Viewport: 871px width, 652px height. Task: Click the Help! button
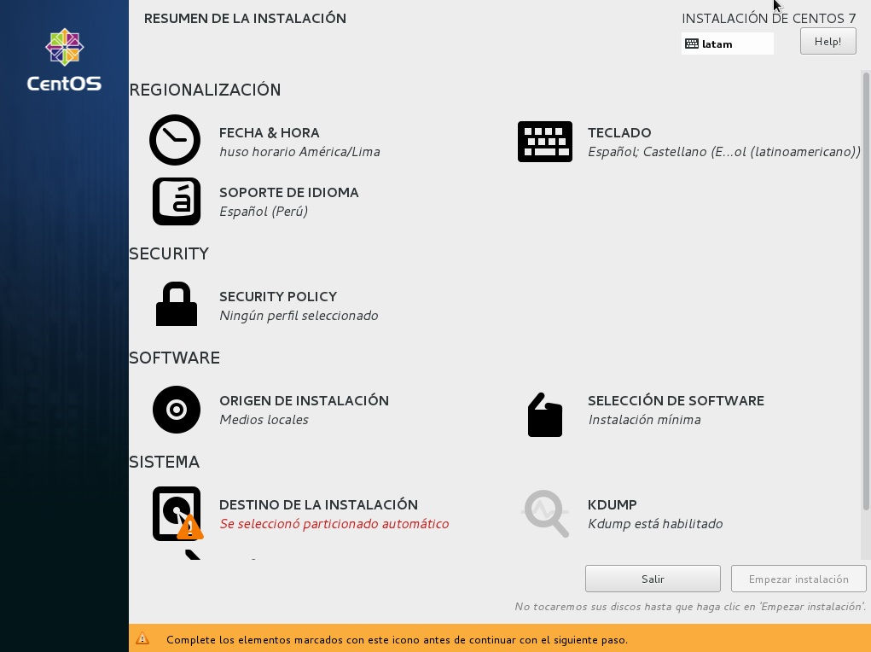[x=827, y=40]
